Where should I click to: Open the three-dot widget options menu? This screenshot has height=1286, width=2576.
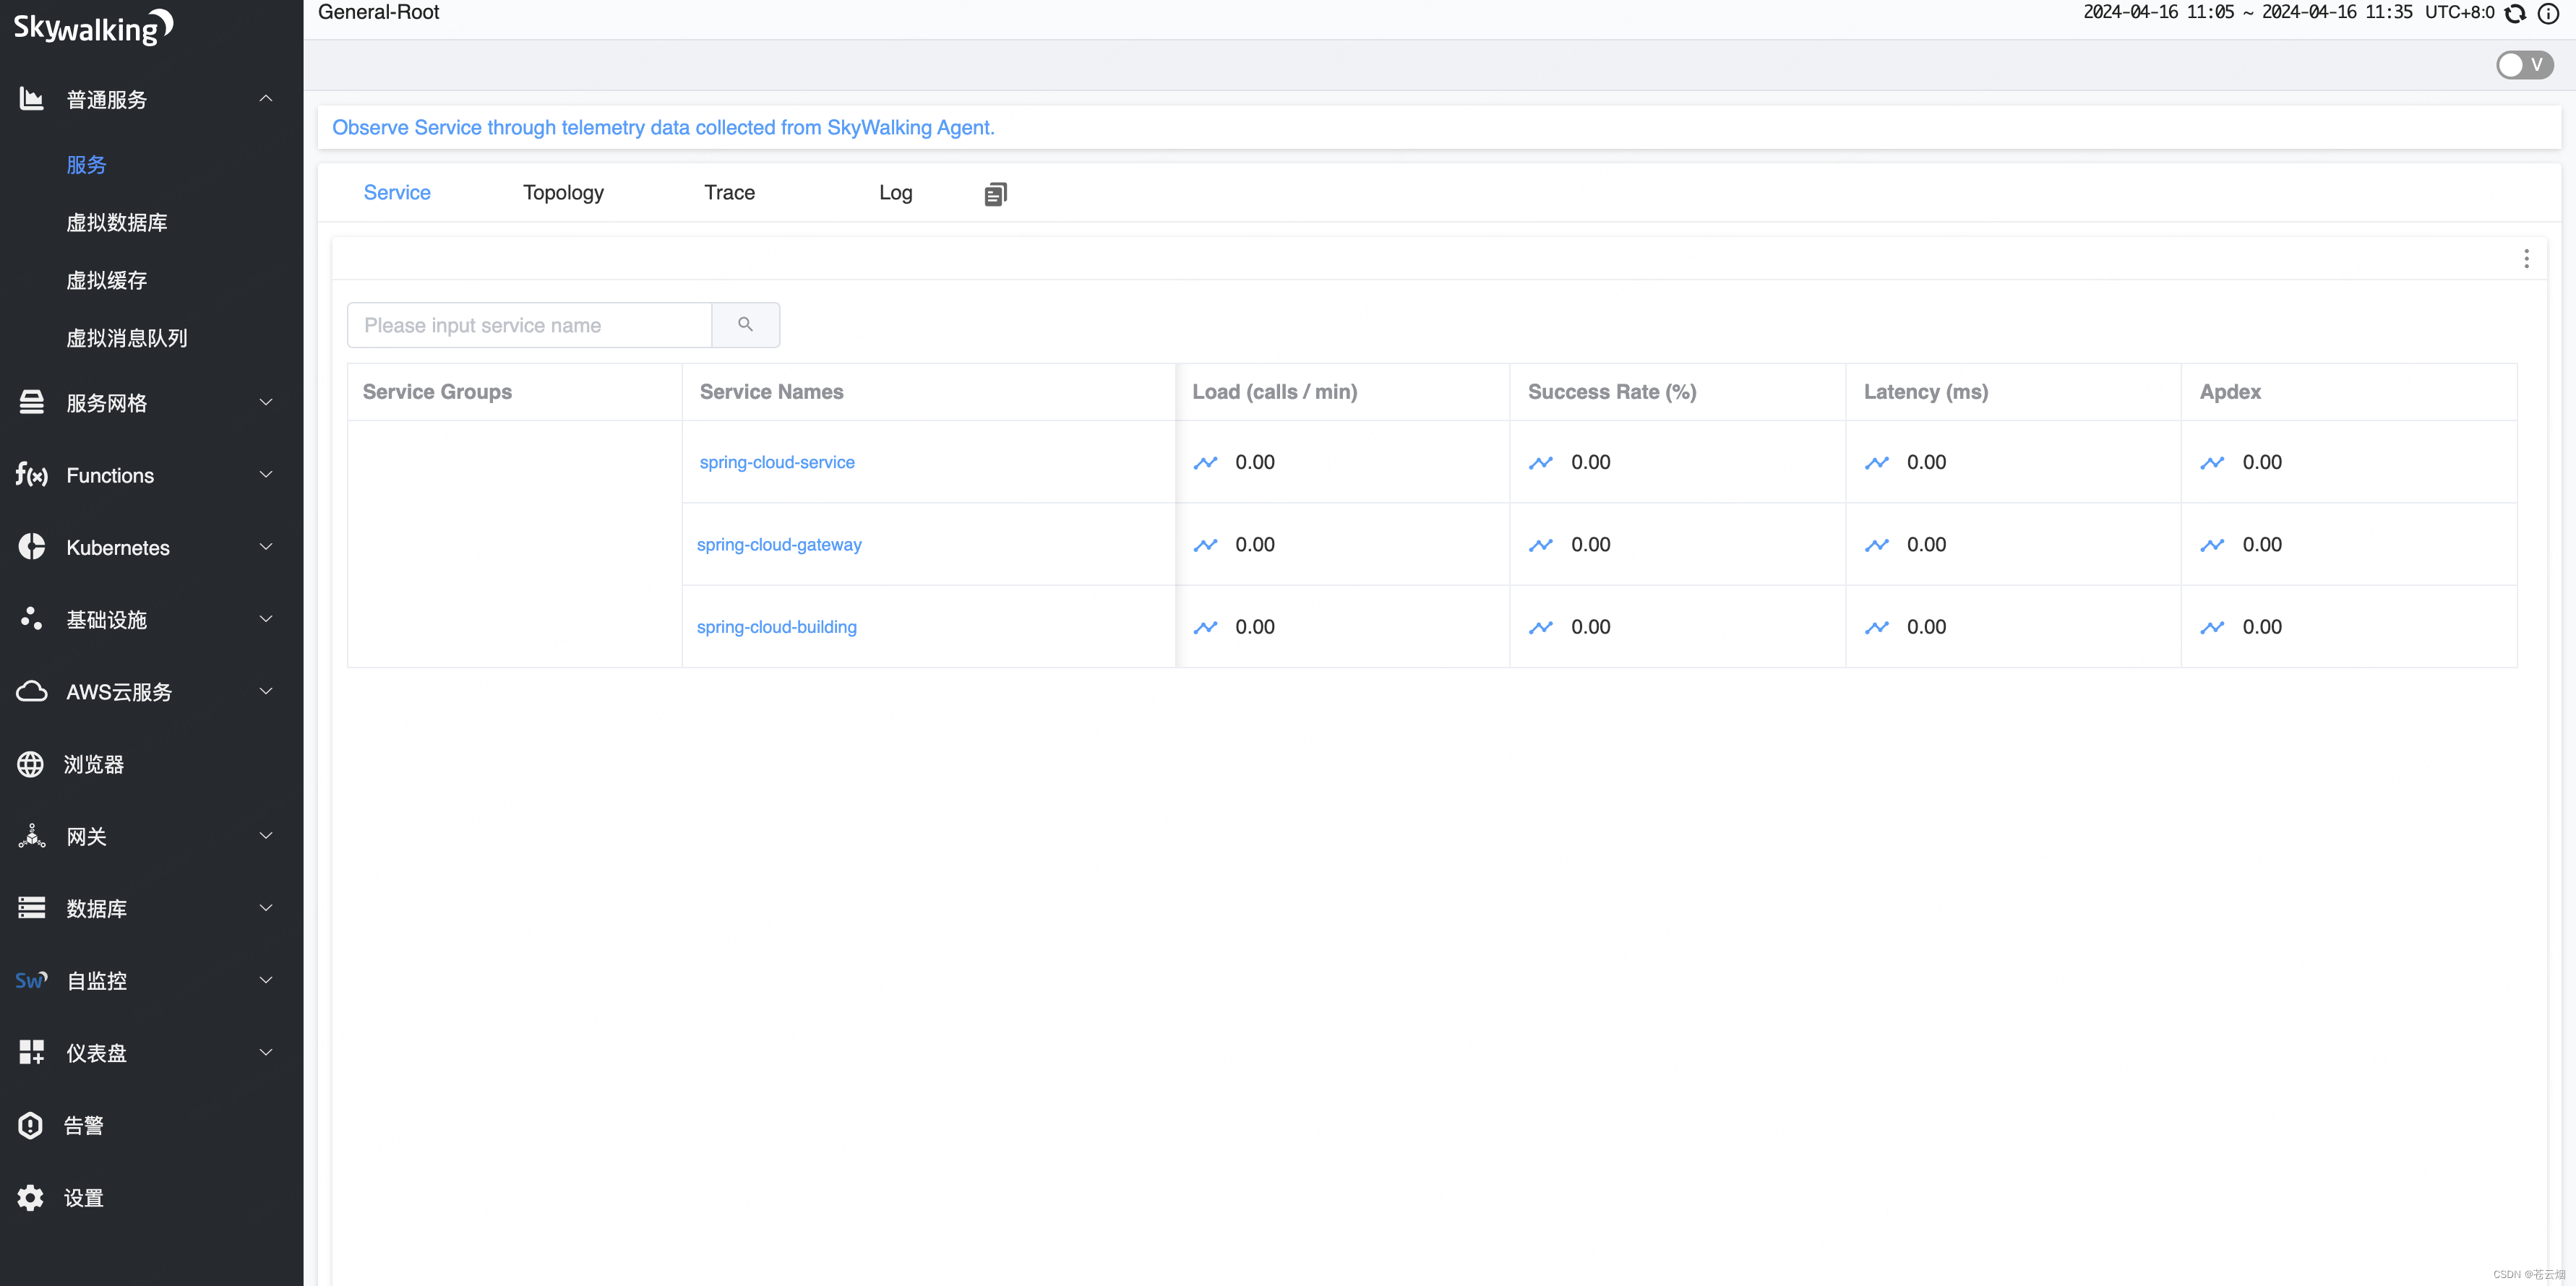tap(2526, 259)
